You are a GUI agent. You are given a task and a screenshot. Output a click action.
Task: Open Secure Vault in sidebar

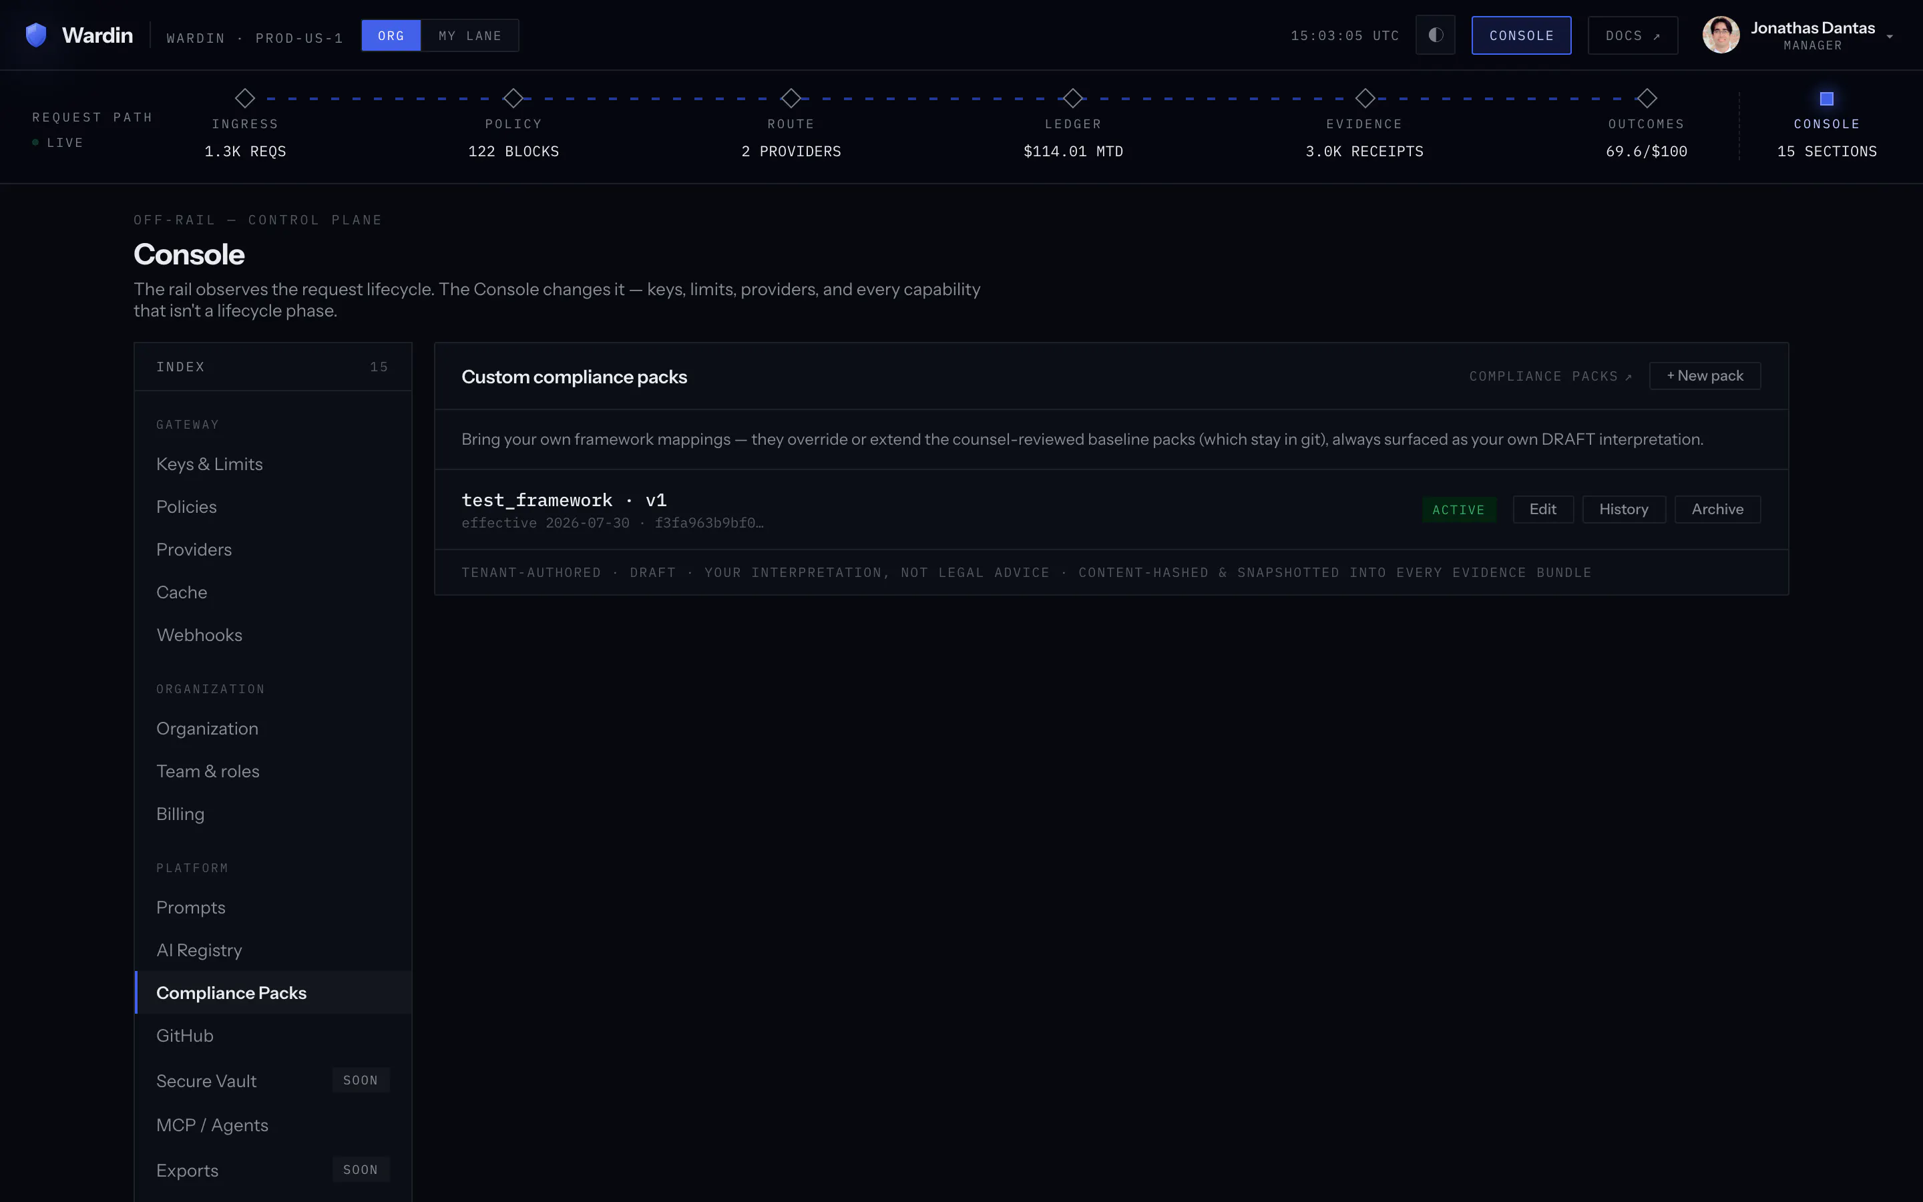coord(273,1081)
